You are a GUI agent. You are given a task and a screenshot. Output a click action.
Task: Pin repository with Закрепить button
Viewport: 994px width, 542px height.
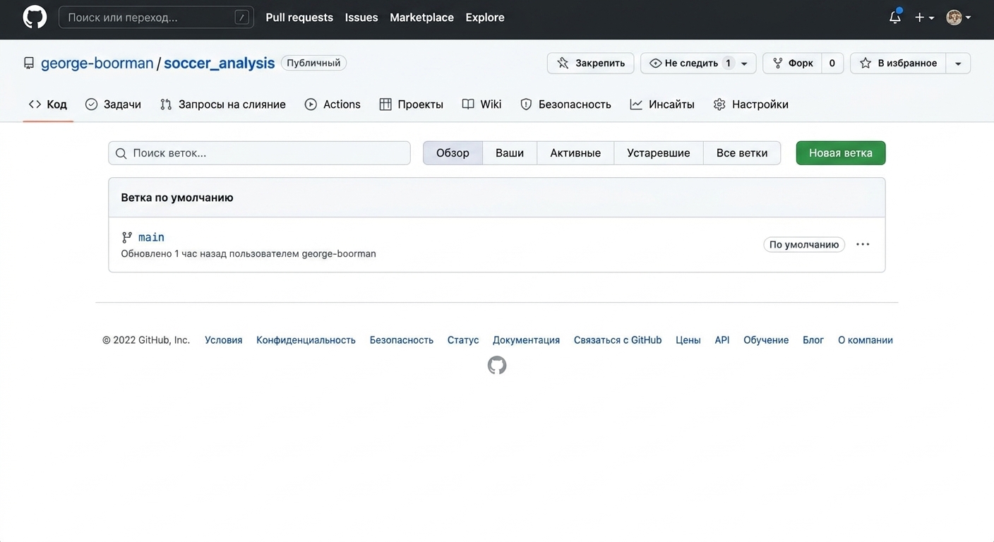(591, 64)
